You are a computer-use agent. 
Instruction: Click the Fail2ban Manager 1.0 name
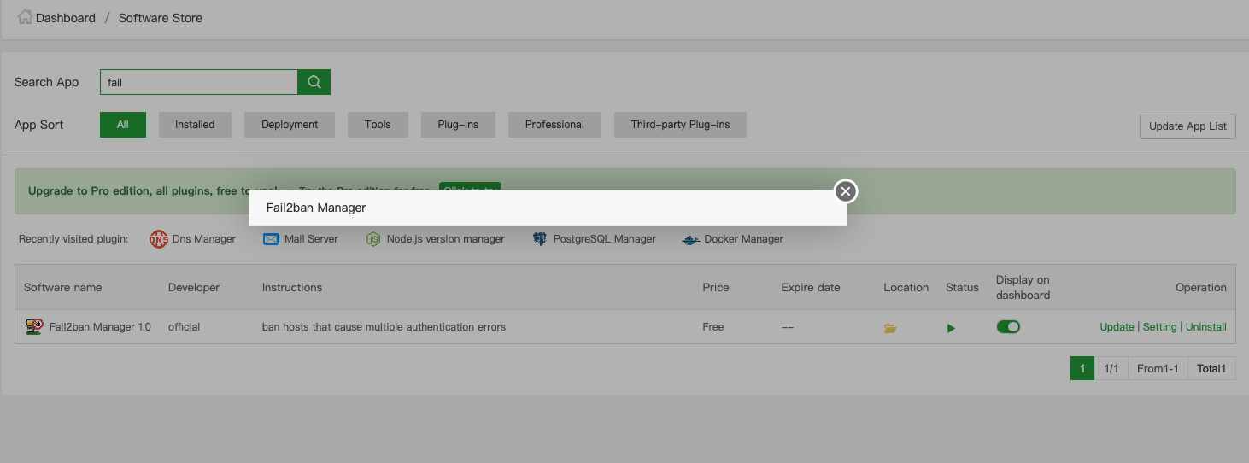pos(100,327)
